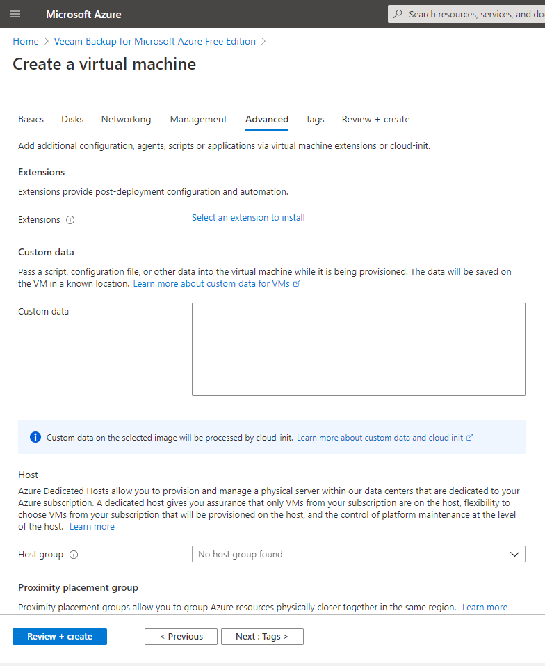Click external-link icon after custom data for VMs
This screenshot has height=666, width=545.
[x=297, y=283]
